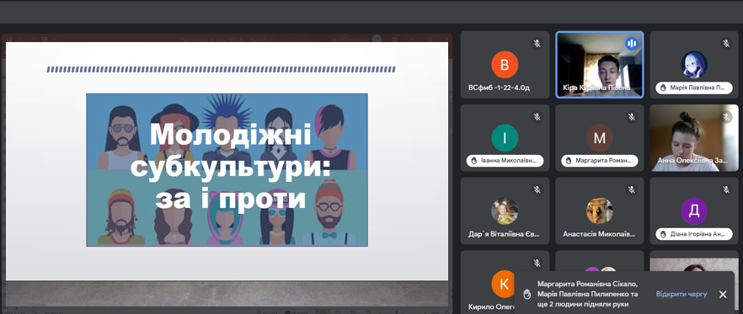Click the speaking indicator on Кіра's tile

coord(631,44)
